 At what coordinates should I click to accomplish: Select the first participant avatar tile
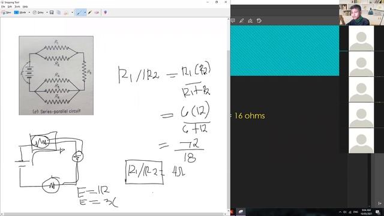point(361,38)
